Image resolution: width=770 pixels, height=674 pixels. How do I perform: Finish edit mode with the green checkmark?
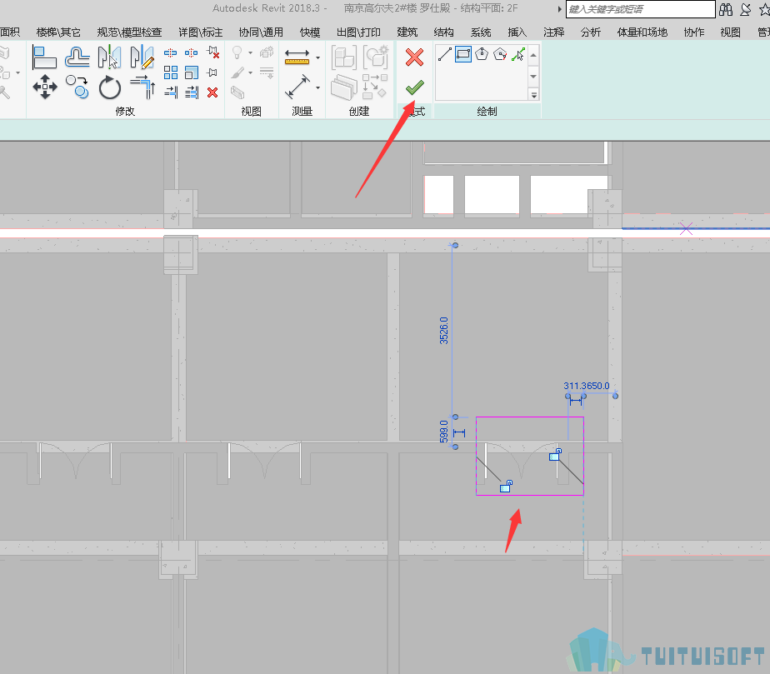click(x=414, y=87)
